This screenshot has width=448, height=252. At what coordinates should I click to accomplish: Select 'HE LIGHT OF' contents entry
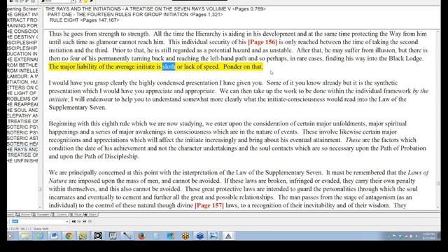tap(22, 93)
